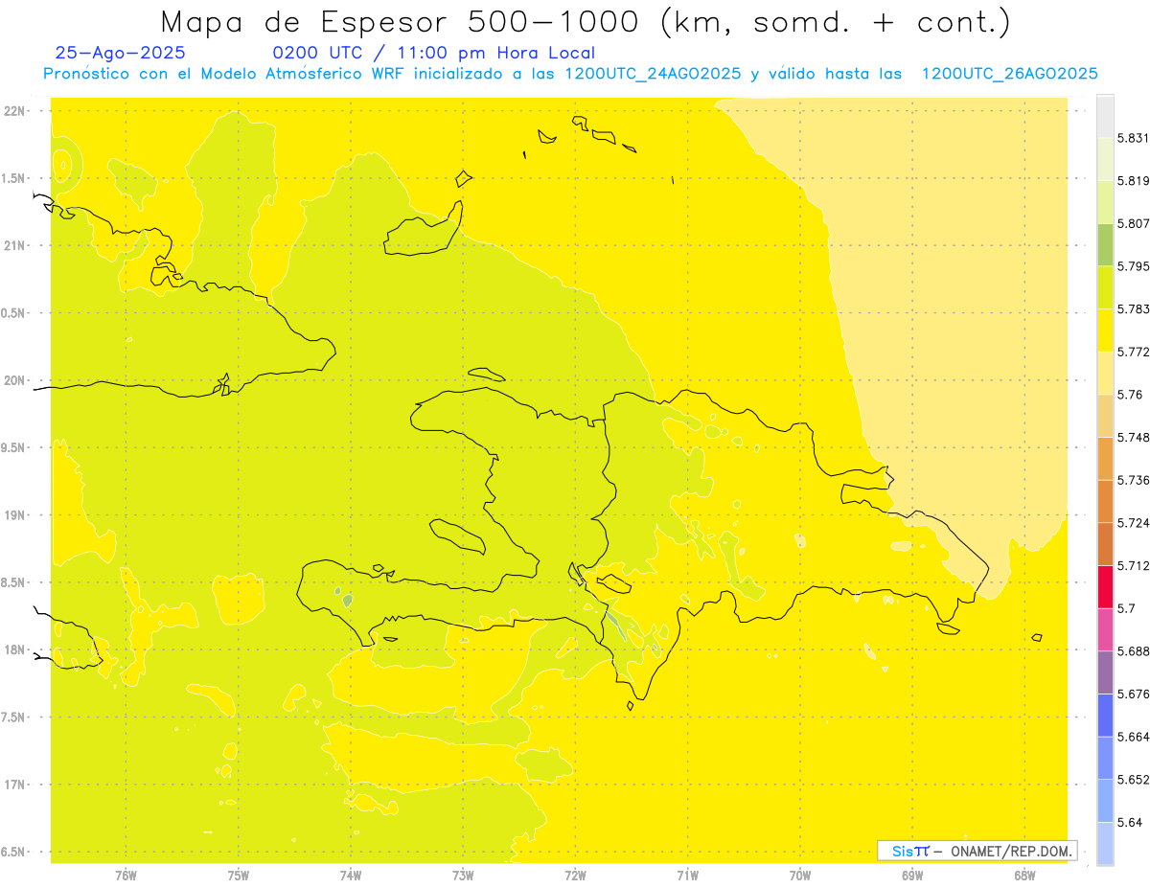
Task: Click the 5.795 value on the color scale
Action: click(1133, 266)
